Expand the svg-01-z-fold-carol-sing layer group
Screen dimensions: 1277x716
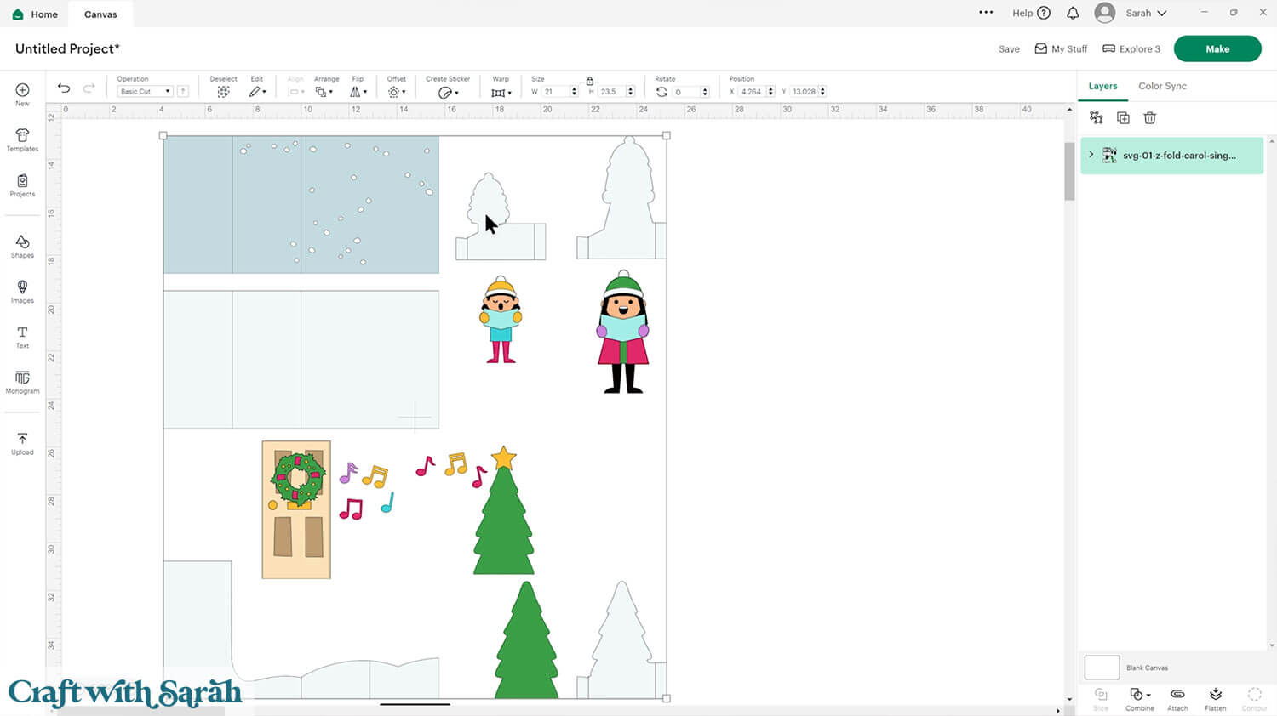pyautogui.click(x=1091, y=155)
